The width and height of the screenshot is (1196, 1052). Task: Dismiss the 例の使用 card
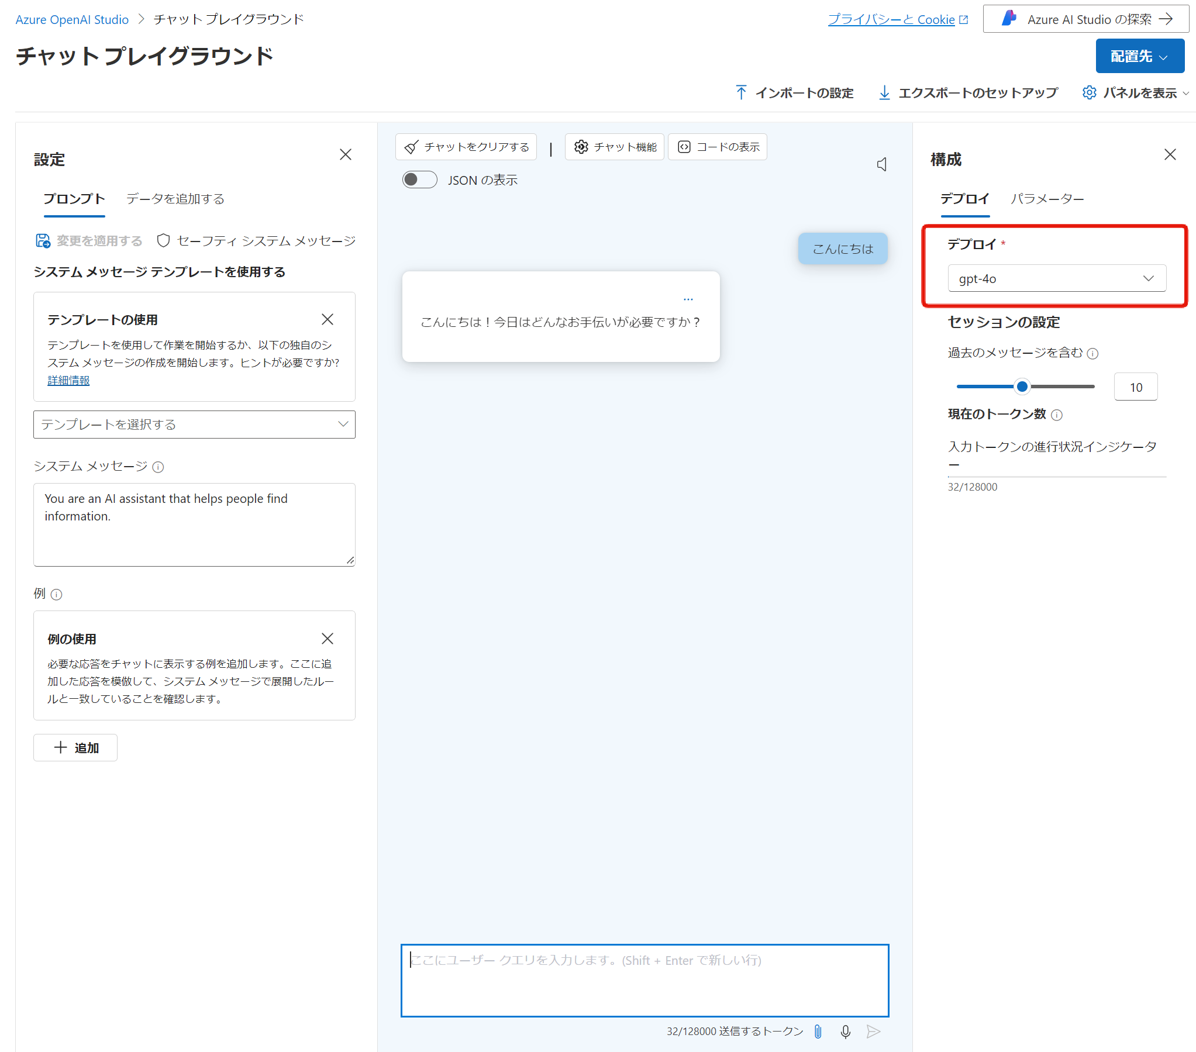point(328,639)
